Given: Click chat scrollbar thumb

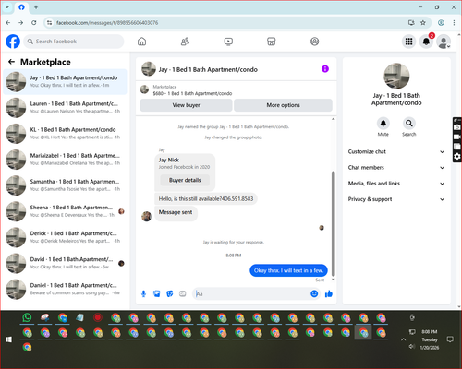Looking at the screenshot, I should click(333, 223).
